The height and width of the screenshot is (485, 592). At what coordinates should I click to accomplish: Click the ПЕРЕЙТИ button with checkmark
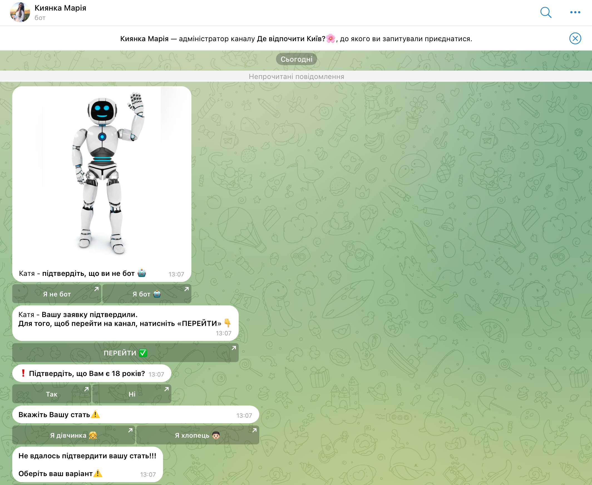tap(125, 353)
